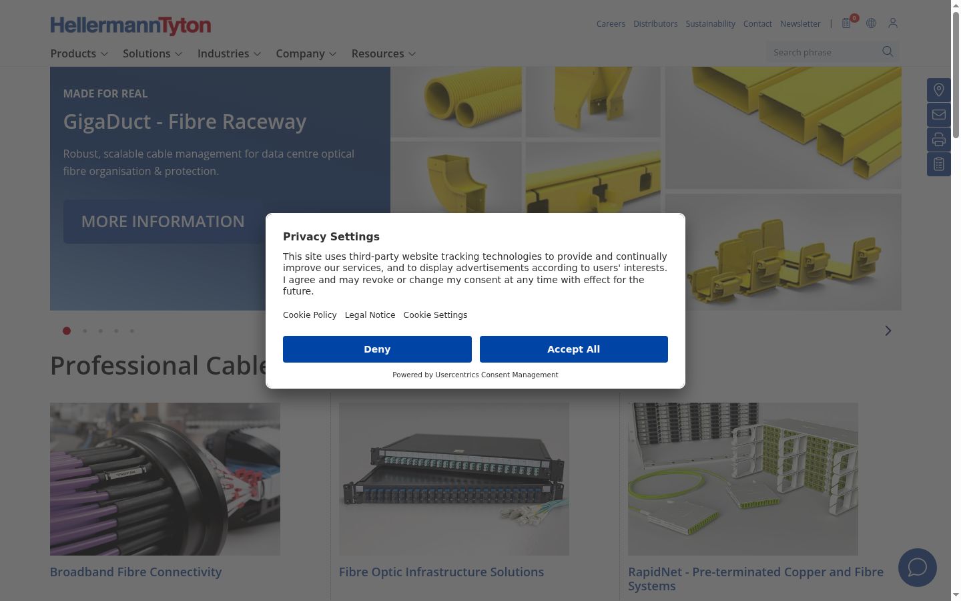
Task: Open the Cookie Policy link
Action: coord(310,315)
